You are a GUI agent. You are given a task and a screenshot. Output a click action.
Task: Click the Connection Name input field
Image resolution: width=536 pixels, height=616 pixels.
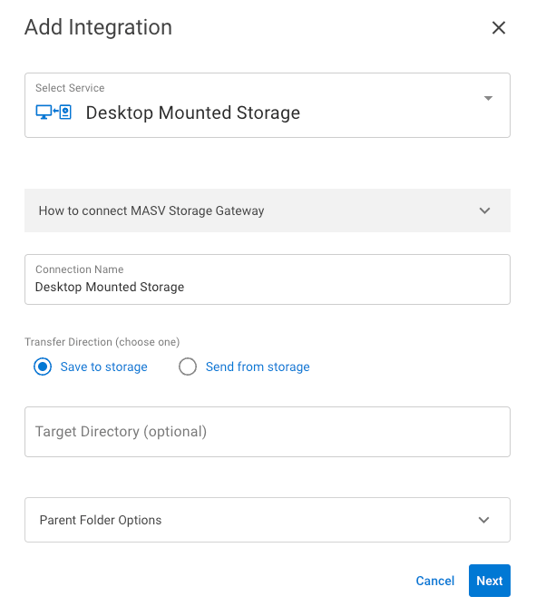[x=268, y=279]
